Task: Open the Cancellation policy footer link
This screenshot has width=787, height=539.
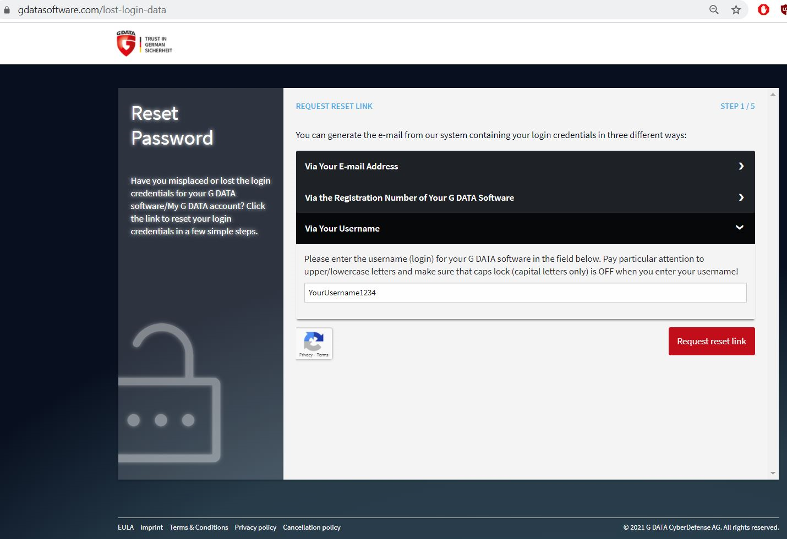Action: click(x=311, y=527)
